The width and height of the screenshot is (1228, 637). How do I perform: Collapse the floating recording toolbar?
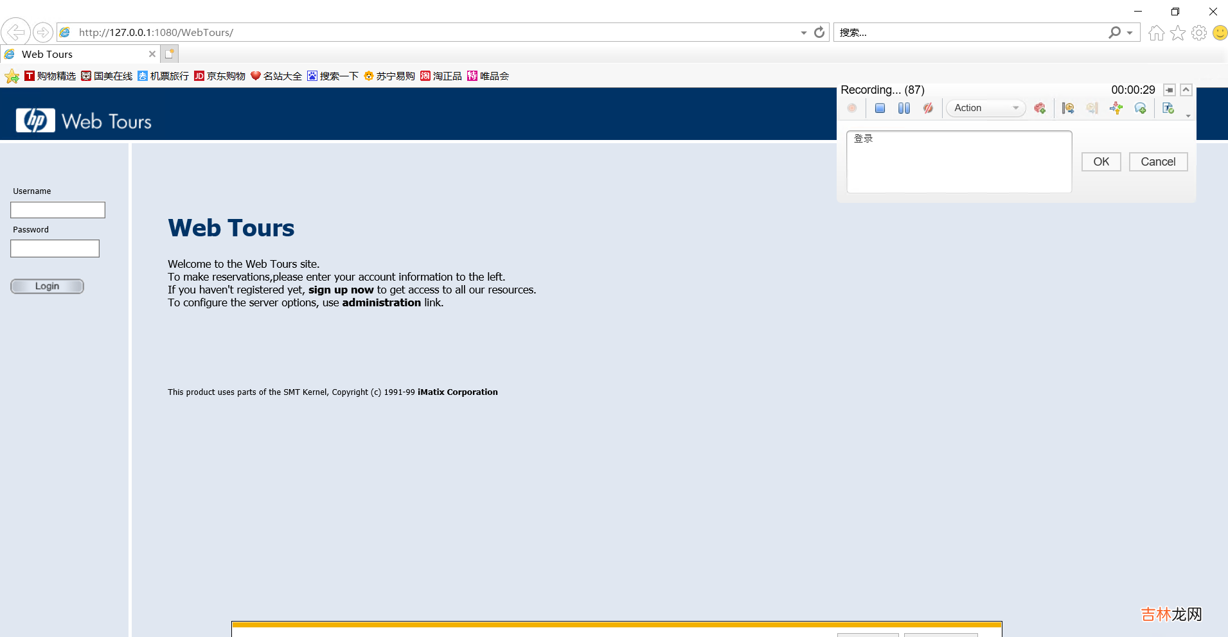coord(1186,90)
